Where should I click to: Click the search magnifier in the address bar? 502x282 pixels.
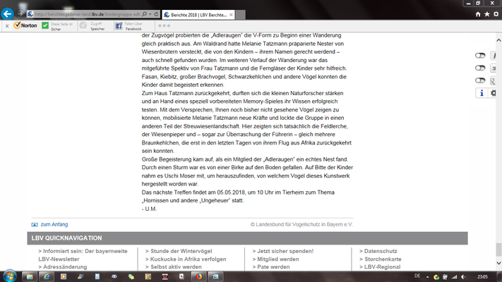145,14
